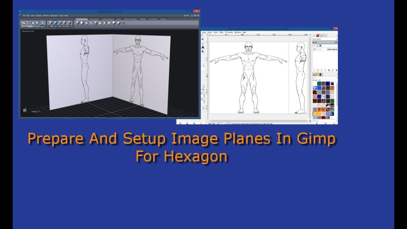407x229 pixels.
Task: Adjust the GIMP layer Opacity slider
Action: 325,42
